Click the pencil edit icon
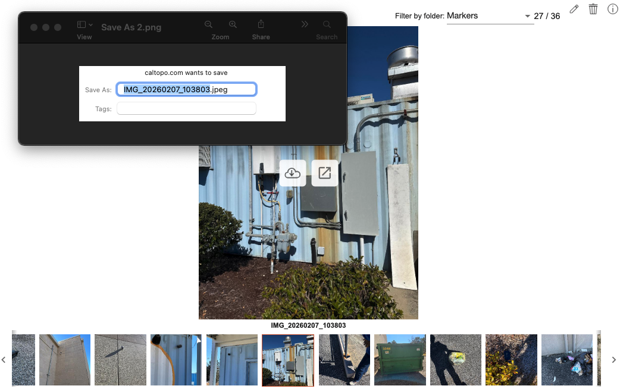This screenshot has width=620, height=392. click(574, 9)
